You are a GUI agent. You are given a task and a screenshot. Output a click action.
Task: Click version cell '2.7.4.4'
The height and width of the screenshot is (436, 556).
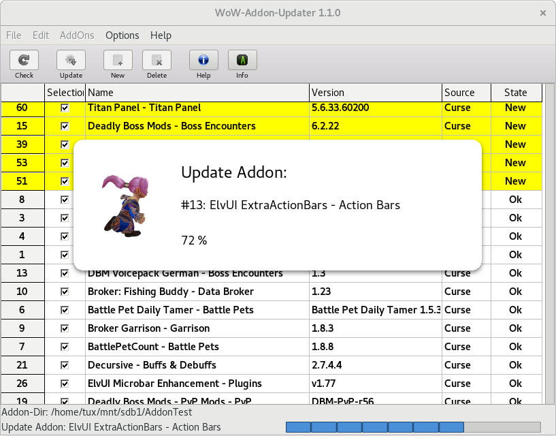pos(376,365)
